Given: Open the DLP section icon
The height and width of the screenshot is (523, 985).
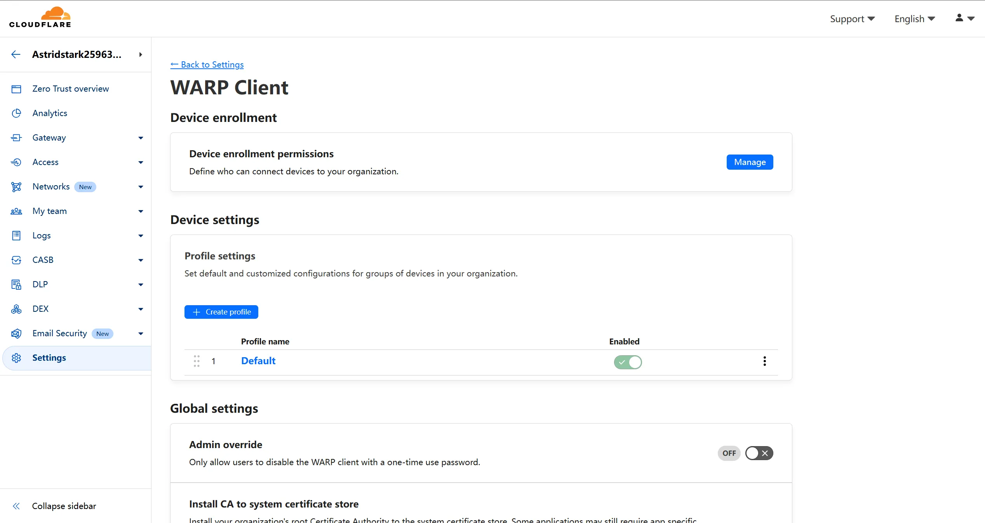Looking at the screenshot, I should pyautogui.click(x=16, y=284).
